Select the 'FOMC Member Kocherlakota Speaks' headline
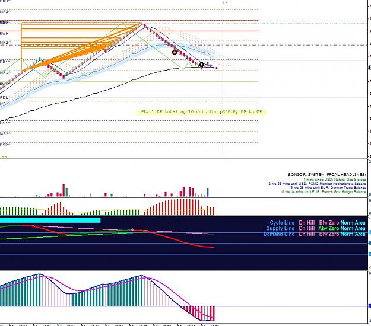 point(317,184)
